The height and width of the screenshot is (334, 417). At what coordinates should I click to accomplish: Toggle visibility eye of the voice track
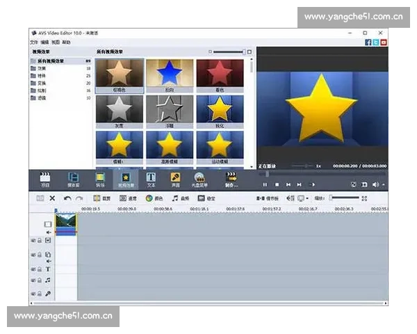(33, 294)
